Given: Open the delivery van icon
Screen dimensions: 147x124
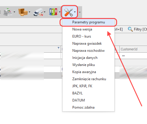Looking at the screenshot, I should (x=38, y=12).
